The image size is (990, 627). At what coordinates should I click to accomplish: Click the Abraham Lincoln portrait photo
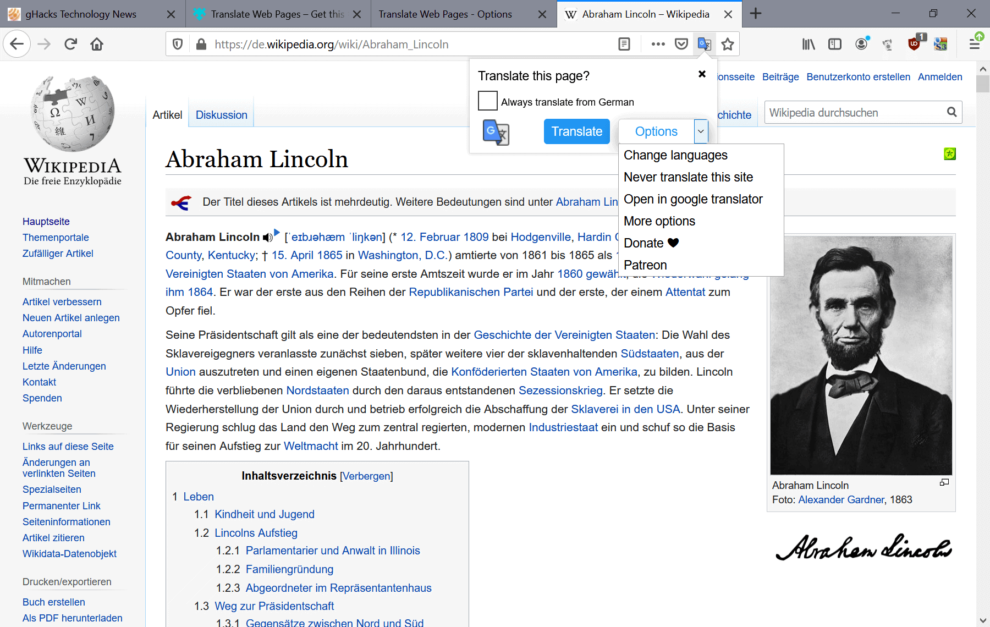[861, 355]
